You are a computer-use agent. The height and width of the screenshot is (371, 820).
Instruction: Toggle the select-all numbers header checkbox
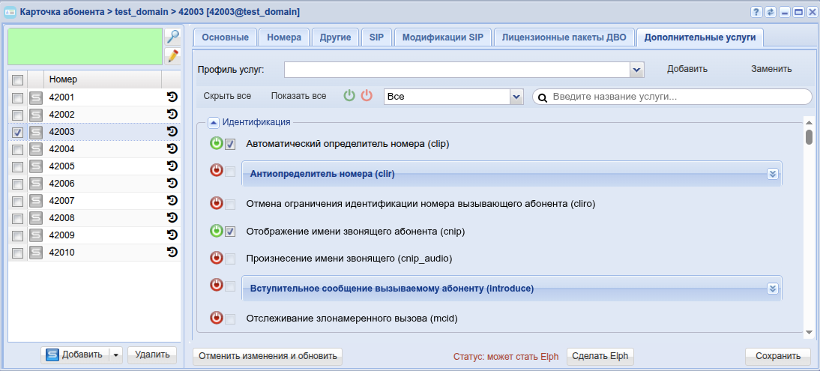point(17,79)
